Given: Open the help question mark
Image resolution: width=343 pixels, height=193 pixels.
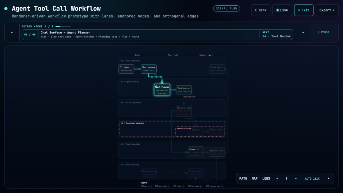Looking at the screenshot, I should click(286, 179).
